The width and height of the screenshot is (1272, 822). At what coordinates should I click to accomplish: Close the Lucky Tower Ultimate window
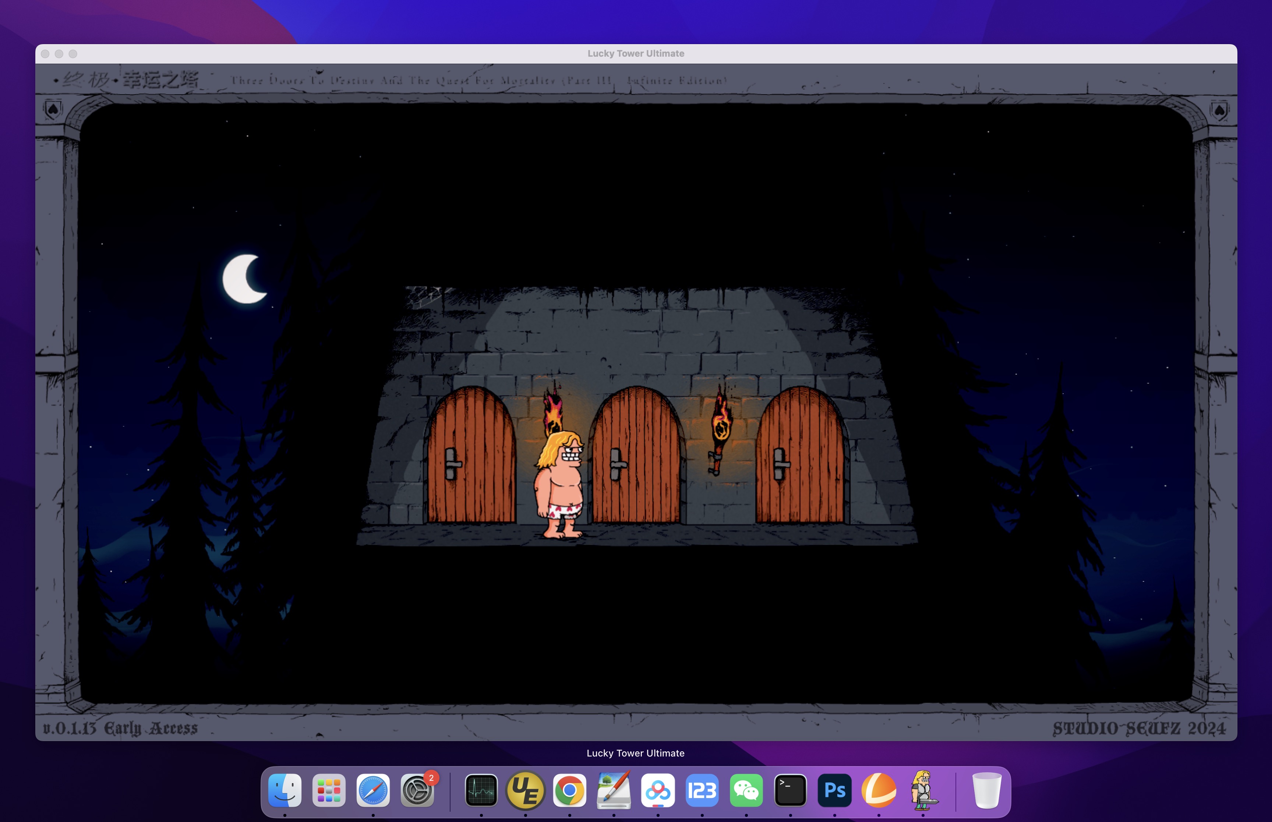(45, 54)
